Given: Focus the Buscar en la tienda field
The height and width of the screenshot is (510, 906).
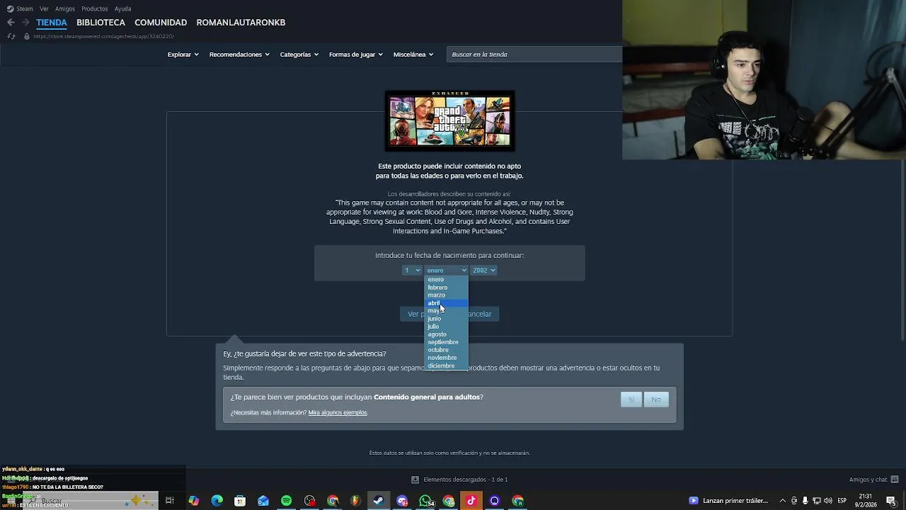Looking at the screenshot, I should click(x=534, y=55).
